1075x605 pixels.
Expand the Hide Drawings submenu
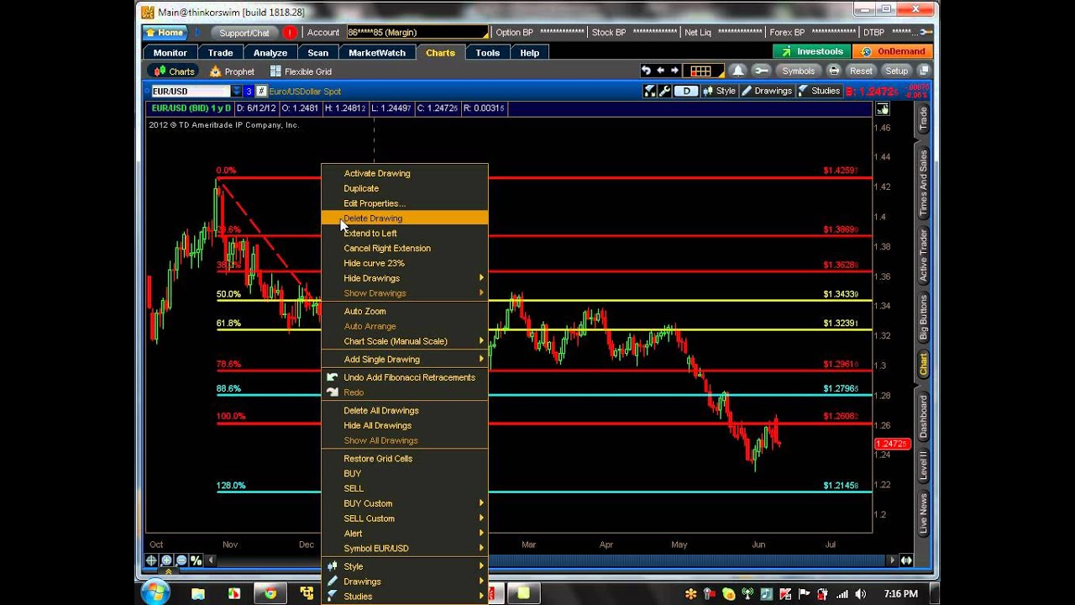point(404,278)
